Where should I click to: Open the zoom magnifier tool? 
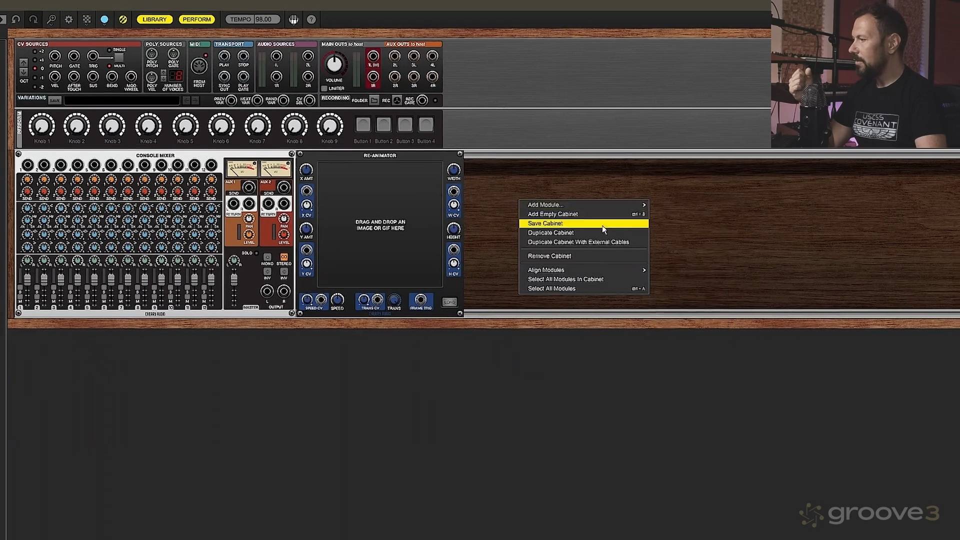51,19
